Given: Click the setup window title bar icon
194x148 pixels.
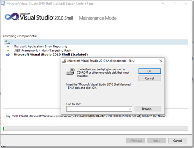Looking at the screenshot, I should click(3, 4).
